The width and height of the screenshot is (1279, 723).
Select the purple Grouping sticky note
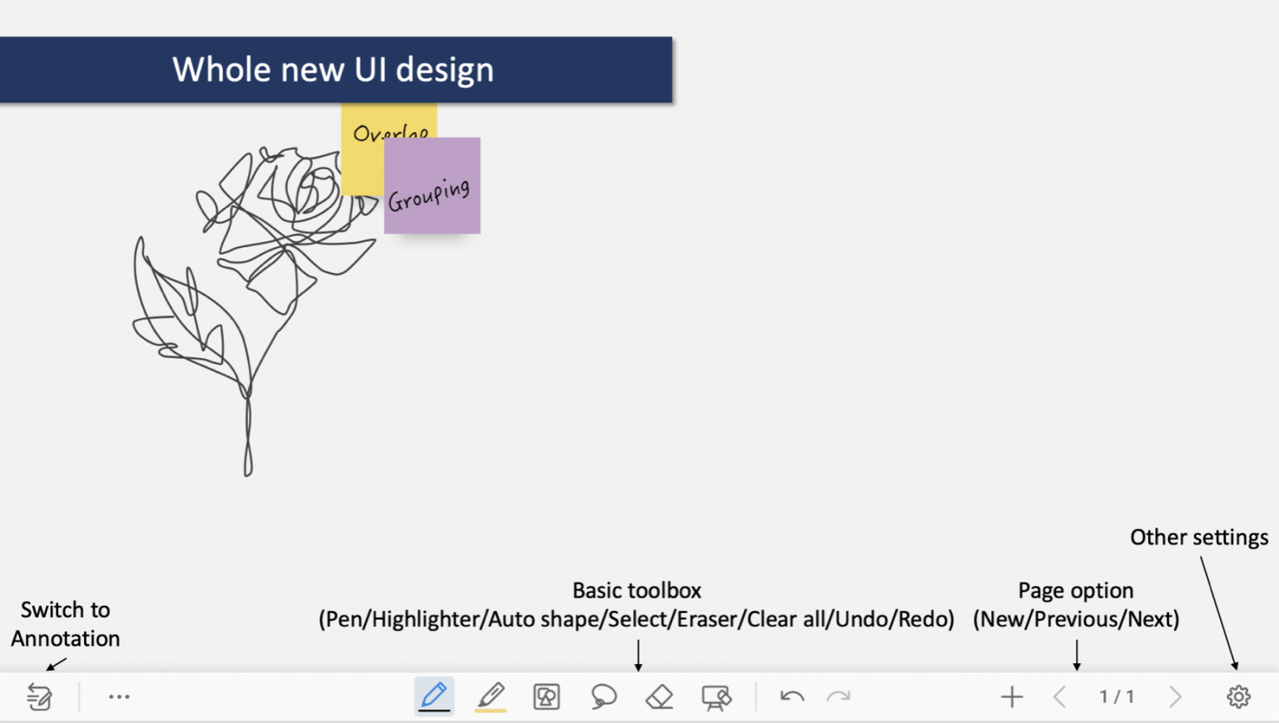point(432,187)
